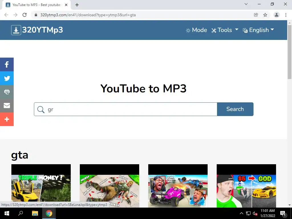
Task: Share page on Twitter sidebar icon
Action: coord(7,78)
